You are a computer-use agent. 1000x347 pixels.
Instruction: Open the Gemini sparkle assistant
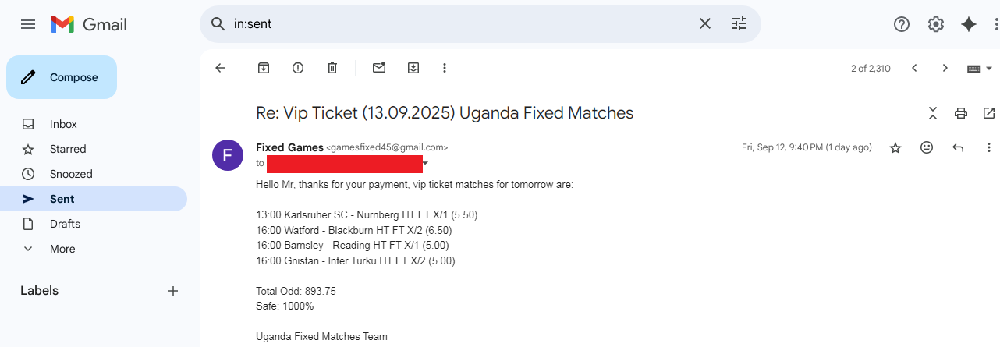point(969,24)
